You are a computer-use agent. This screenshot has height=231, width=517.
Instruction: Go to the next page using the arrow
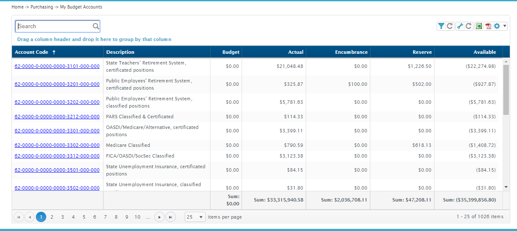pos(159,217)
